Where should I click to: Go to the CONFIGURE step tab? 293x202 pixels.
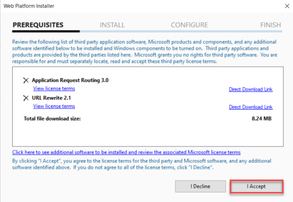[189, 25]
